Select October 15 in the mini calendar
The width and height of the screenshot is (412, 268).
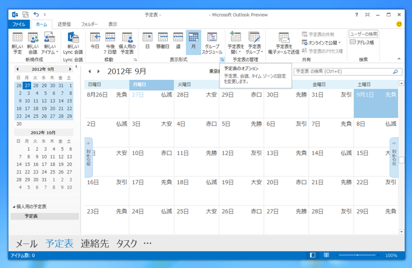tap(27, 165)
